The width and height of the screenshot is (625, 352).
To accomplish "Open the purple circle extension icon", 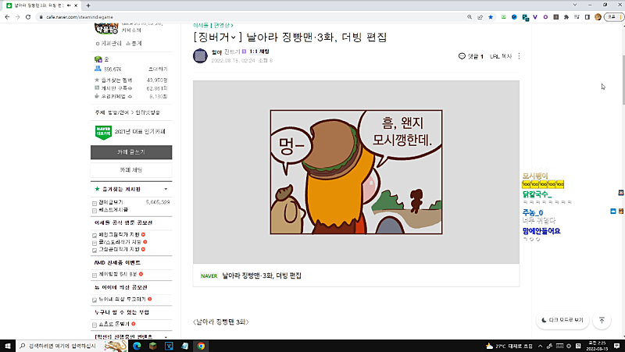I will point(545,17).
